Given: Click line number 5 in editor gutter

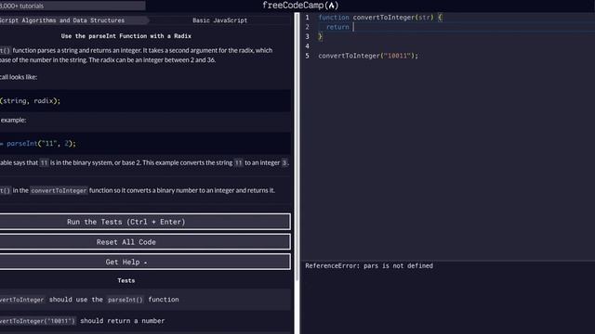Looking at the screenshot, I should [308, 56].
